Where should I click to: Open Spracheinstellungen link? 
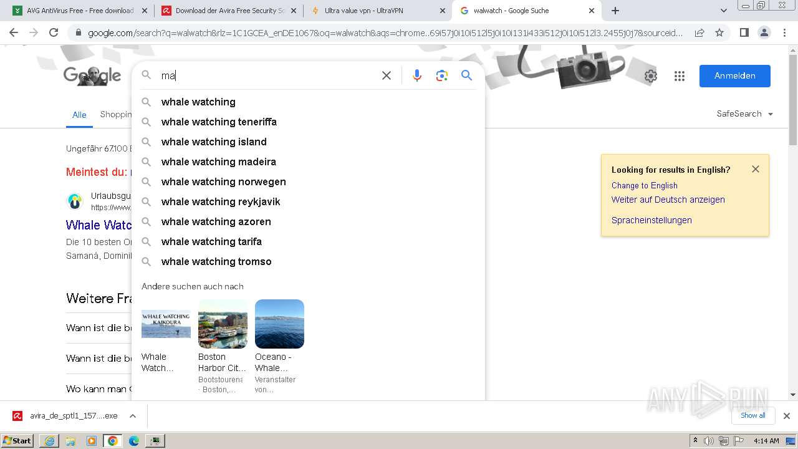651,220
